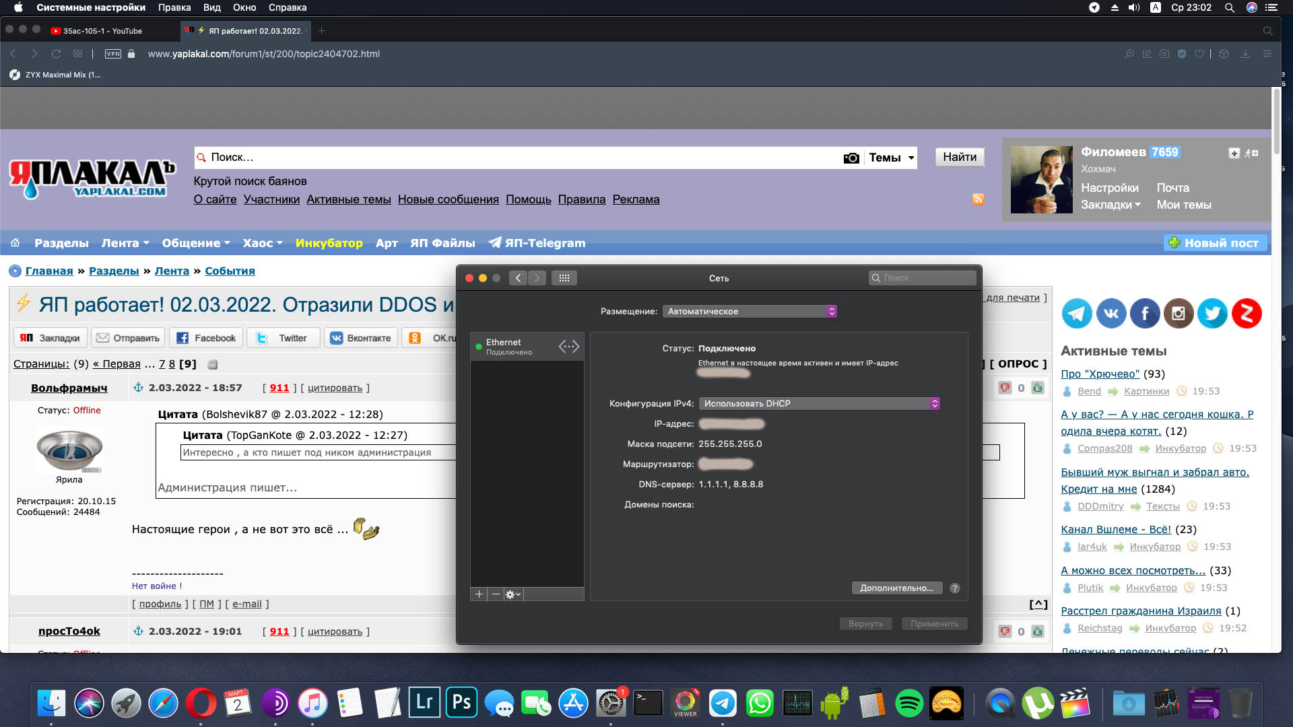
Task: Open camera image search in search bar
Action: pyautogui.click(x=851, y=158)
